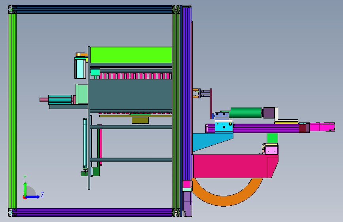Select the dark purple block beside green cylinder
343x222 pixels.
point(269,113)
